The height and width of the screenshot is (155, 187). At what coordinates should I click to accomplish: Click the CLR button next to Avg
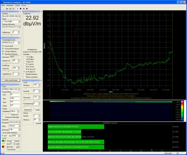[18, 144]
